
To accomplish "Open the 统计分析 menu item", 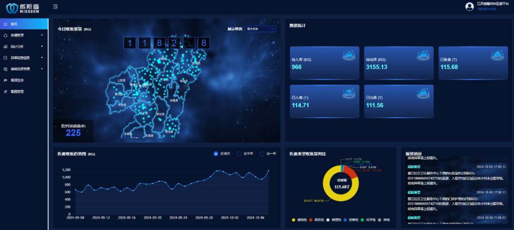I will coord(24,47).
